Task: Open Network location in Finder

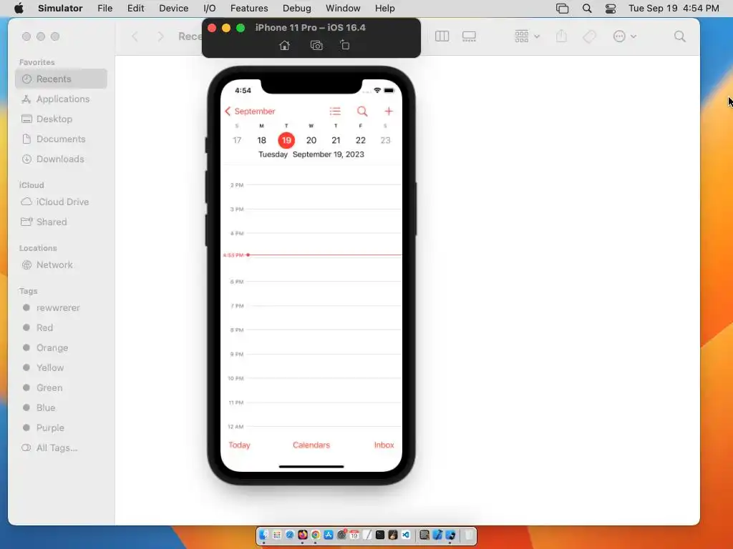Action: [x=62, y=264]
